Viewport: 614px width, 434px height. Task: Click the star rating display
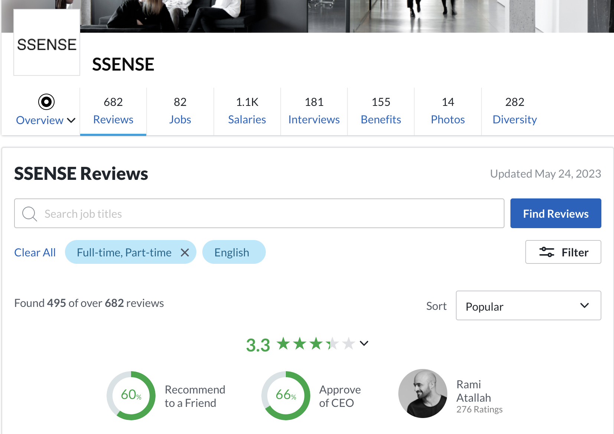pyautogui.click(x=316, y=344)
